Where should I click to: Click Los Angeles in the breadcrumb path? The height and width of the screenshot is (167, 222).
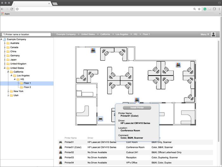coord(122,34)
